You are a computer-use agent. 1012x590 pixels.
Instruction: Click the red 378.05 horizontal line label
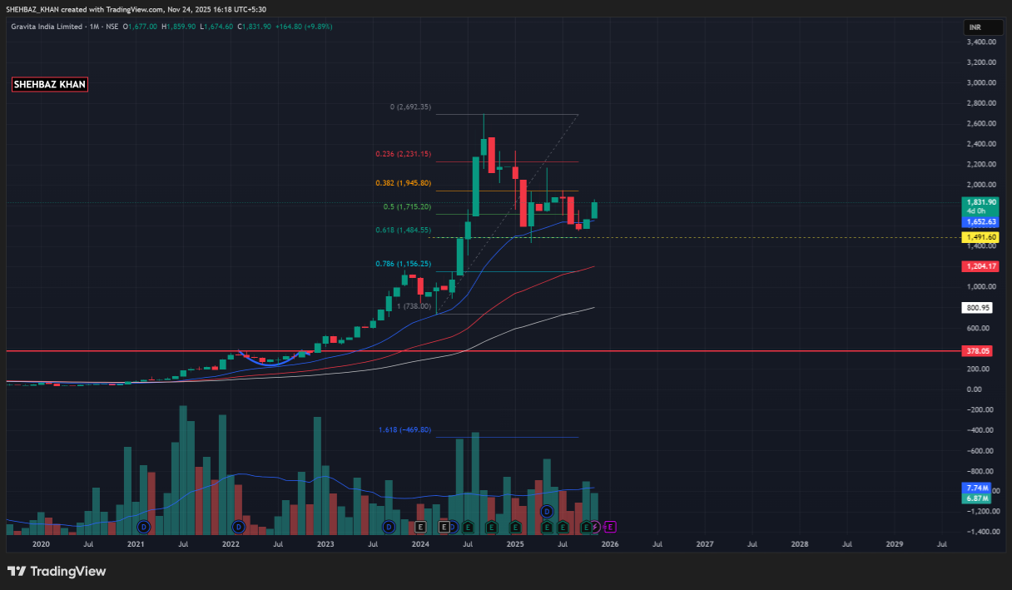(979, 351)
